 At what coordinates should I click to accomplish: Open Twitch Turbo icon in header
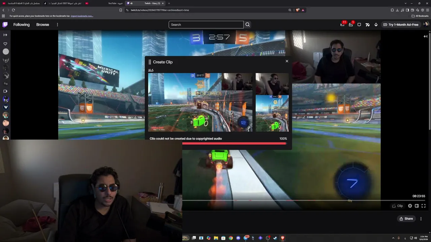pos(368,25)
